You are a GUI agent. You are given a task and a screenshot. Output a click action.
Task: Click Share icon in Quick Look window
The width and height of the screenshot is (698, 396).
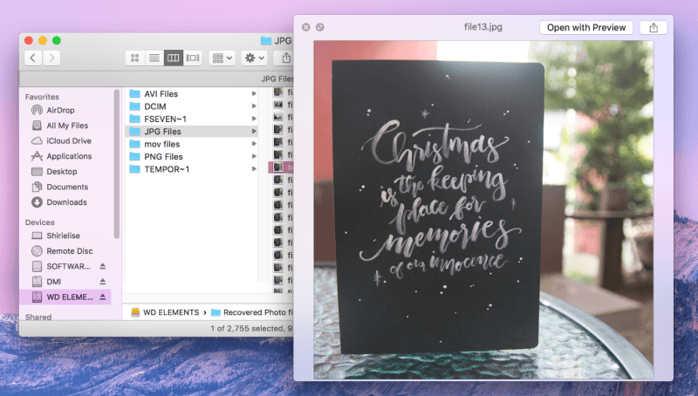(653, 27)
